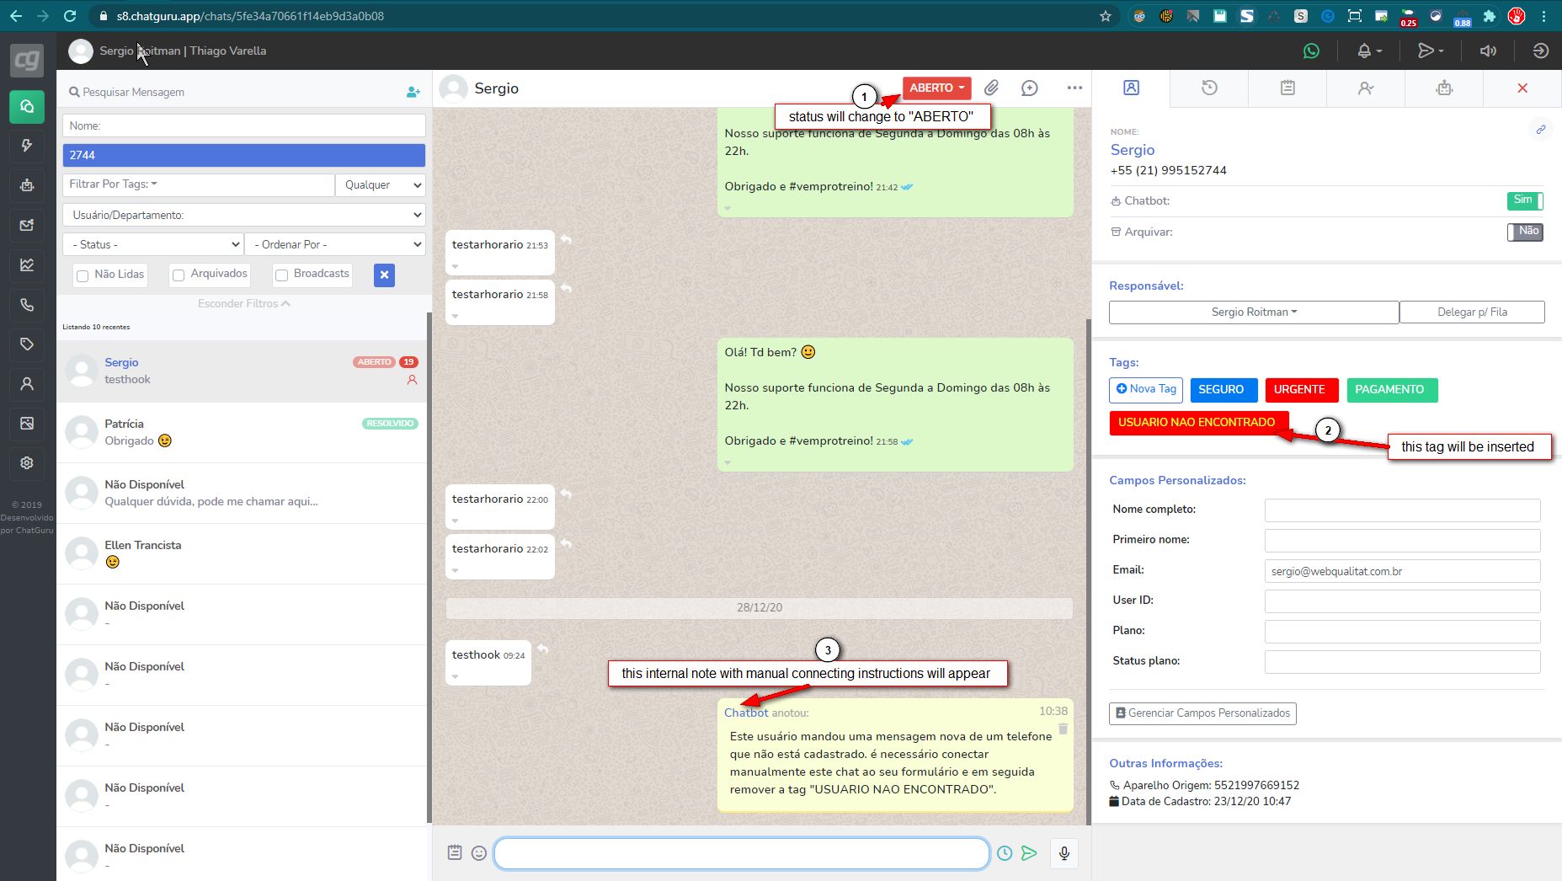Open the Filtrar Por Tags dropdown

click(x=199, y=184)
